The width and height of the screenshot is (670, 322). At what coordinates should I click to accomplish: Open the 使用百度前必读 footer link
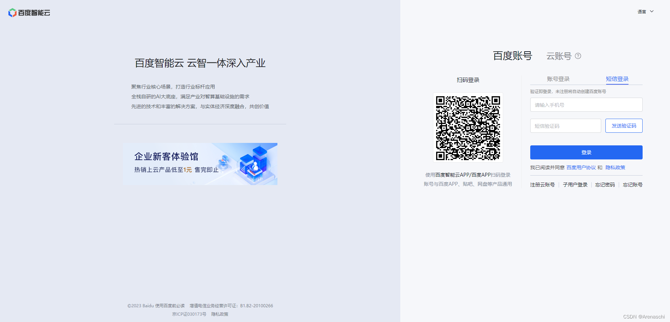pos(170,306)
